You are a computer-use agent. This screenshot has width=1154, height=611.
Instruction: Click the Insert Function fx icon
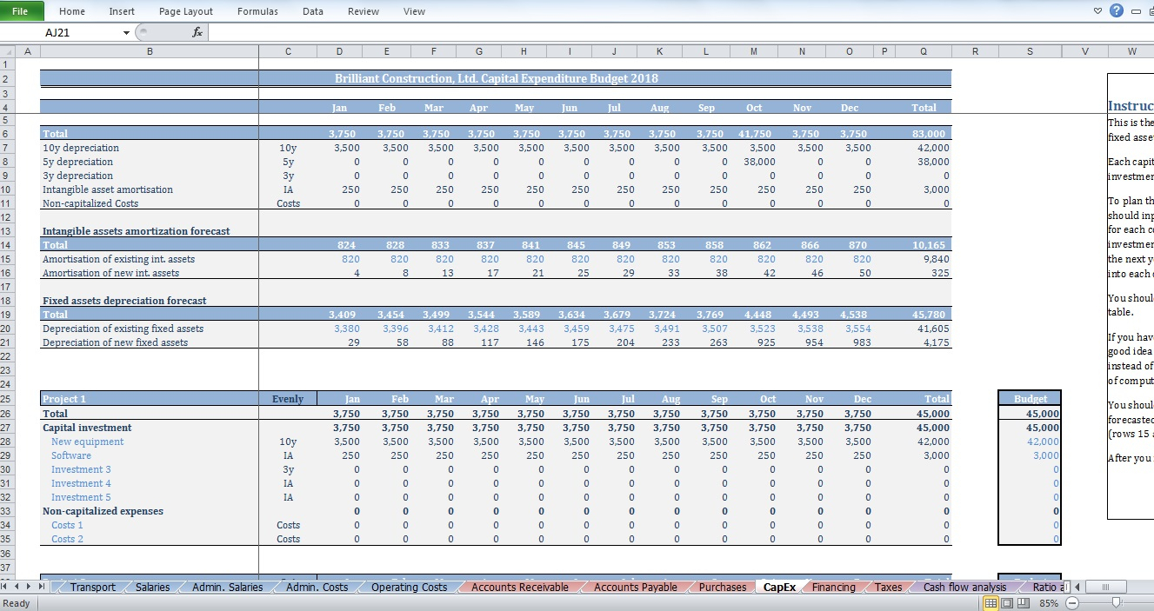tap(197, 32)
